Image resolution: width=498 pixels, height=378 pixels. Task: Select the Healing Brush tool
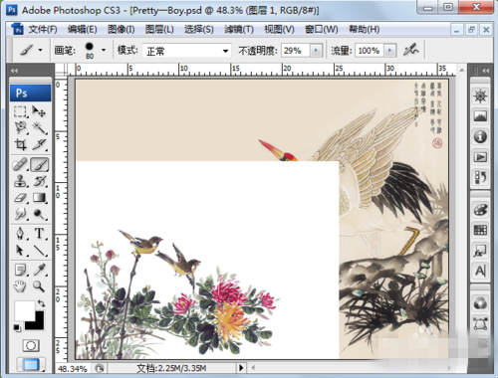click(x=21, y=164)
